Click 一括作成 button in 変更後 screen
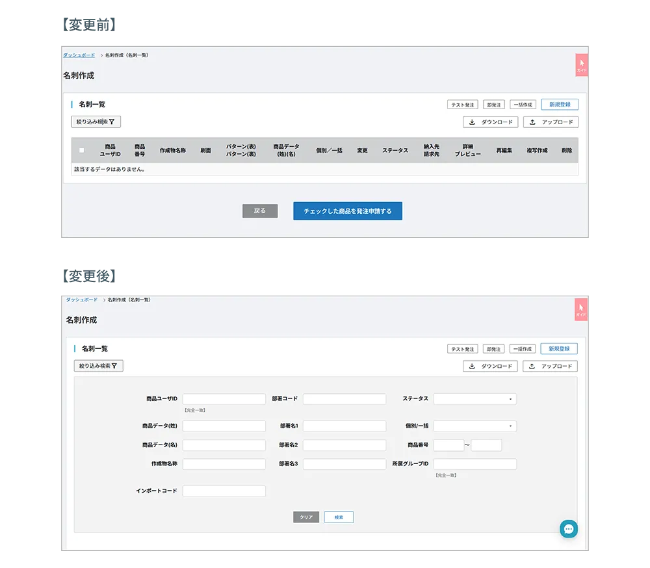This screenshot has width=650, height=568. pyautogui.click(x=523, y=349)
